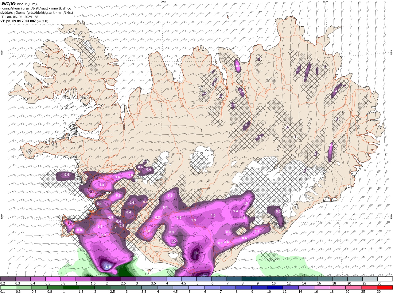Click the 'IT: Lau. 06. 04. 2024 18Z' line
The height and width of the screenshot is (294, 393).
(x=19, y=17)
